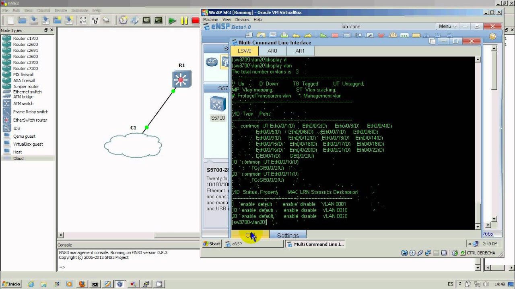Viewport: 515px width, 289px height.
Task: Select VirtualBox guest node type
Action: (28, 144)
